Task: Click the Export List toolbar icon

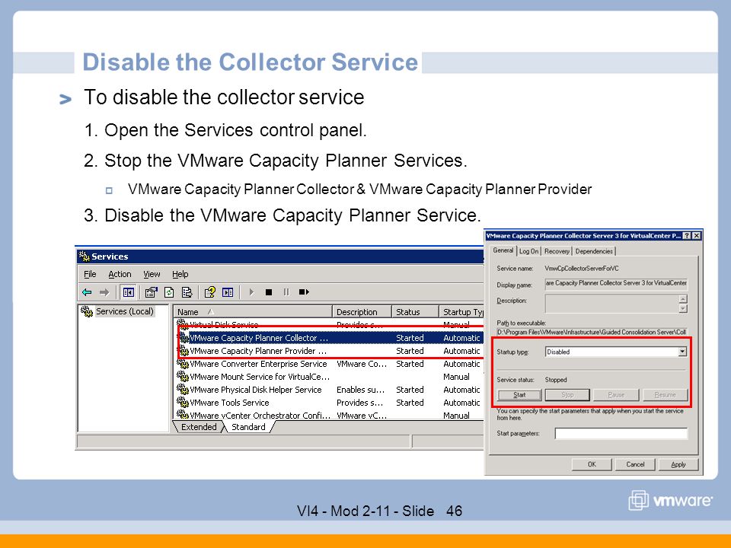Action: pyautogui.click(x=187, y=292)
